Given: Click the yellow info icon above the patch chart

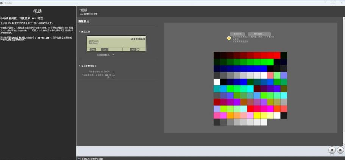Looking at the screenshot, I should [229, 38].
